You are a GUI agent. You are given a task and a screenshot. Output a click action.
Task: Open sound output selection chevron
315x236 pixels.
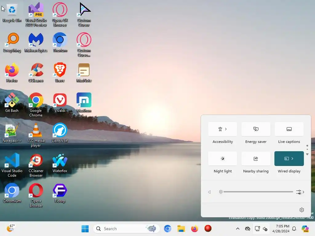tap(300, 192)
